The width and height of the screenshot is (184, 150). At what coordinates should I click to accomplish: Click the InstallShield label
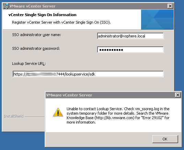pos(14,116)
